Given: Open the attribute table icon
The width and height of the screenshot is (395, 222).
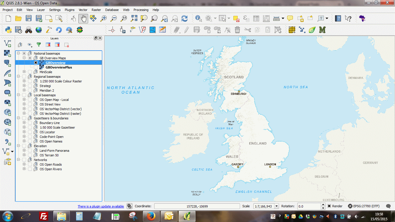Looking at the screenshot, I should pyautogui.click(x=256, y=18).
